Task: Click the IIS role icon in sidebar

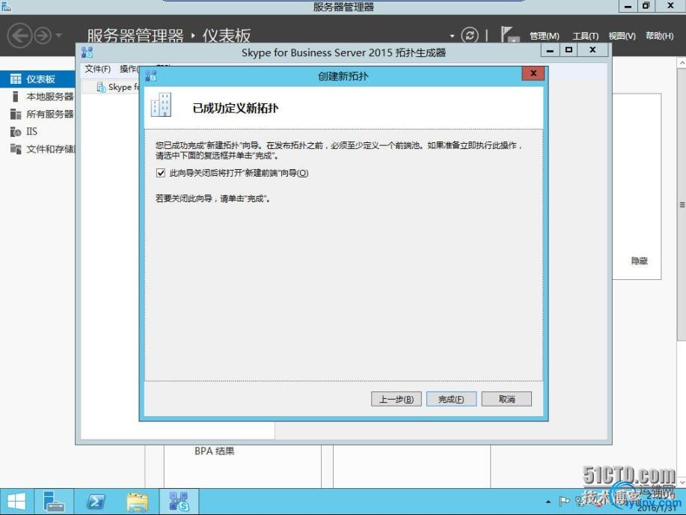Action: [x=16, y=132]
